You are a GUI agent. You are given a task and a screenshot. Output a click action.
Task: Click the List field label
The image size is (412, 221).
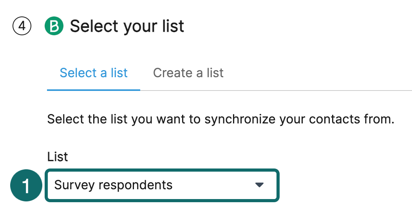(58, 157)
